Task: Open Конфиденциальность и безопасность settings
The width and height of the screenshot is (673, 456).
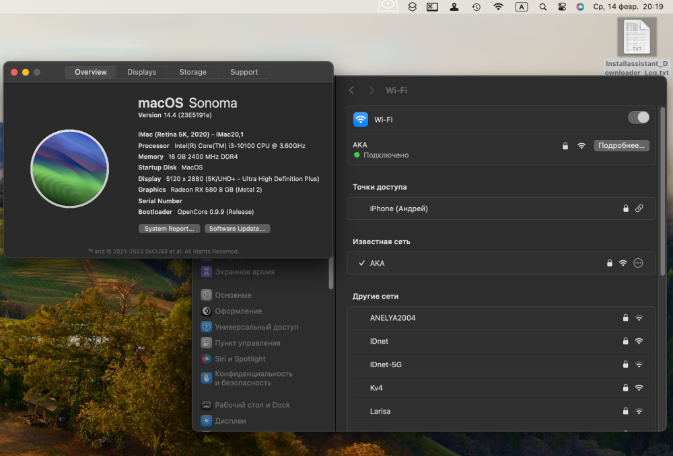Action: click(247, 379)
